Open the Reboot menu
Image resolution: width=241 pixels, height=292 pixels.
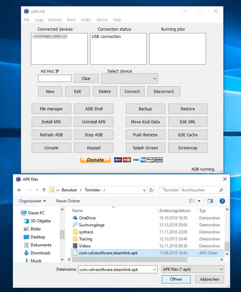[55, 20]
